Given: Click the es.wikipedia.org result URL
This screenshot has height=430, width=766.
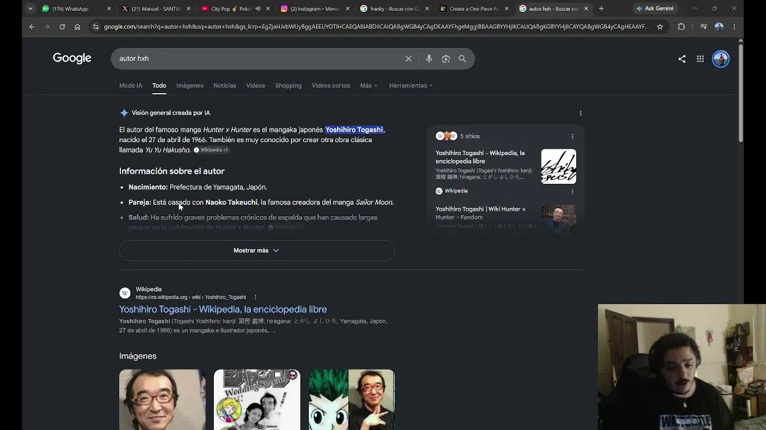Looking at the screenshot, I should 190,297.
